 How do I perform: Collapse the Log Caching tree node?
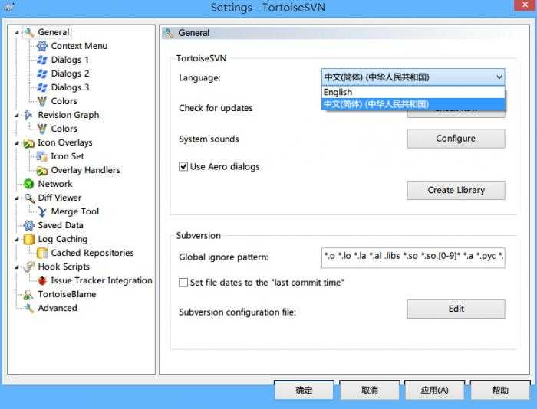[16, 240]
